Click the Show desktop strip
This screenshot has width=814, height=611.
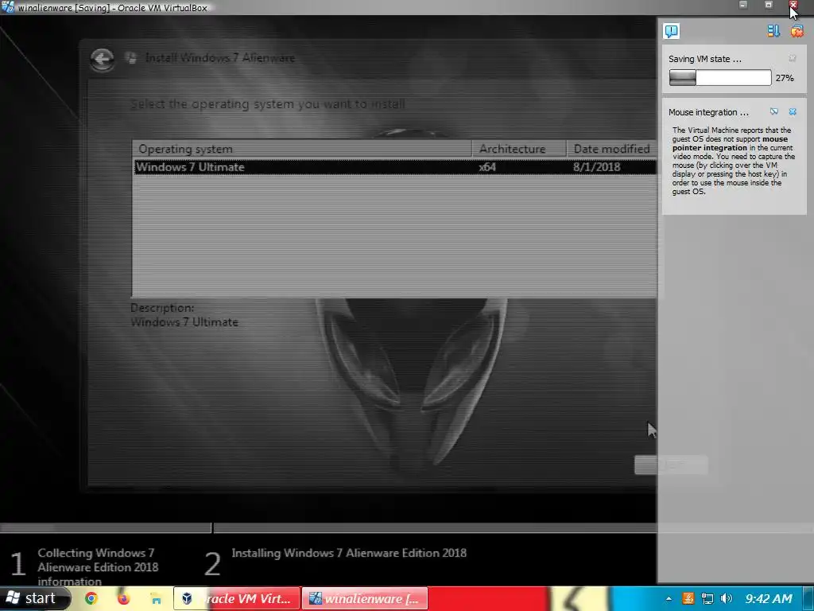pos(808,598)
